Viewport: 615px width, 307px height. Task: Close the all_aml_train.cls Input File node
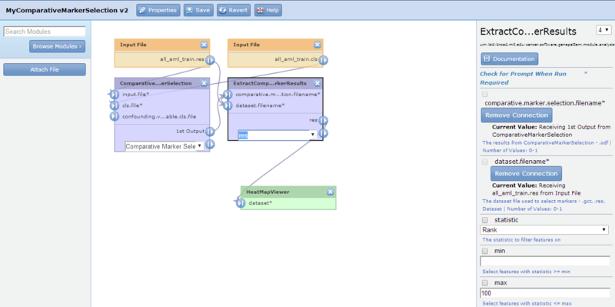[x=317, y=45]
